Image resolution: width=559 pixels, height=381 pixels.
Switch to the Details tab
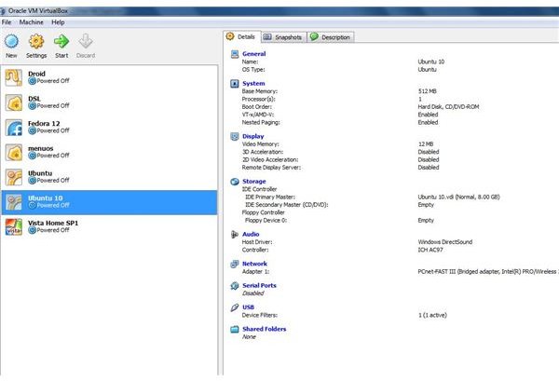(242, 36)
